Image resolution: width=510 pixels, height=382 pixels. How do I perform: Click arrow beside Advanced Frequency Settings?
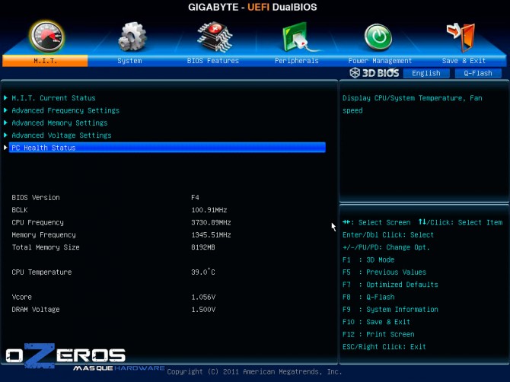tap(5, 110)
